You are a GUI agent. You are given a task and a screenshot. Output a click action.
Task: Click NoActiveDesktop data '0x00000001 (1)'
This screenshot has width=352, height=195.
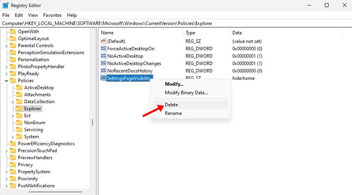(247, 56)
